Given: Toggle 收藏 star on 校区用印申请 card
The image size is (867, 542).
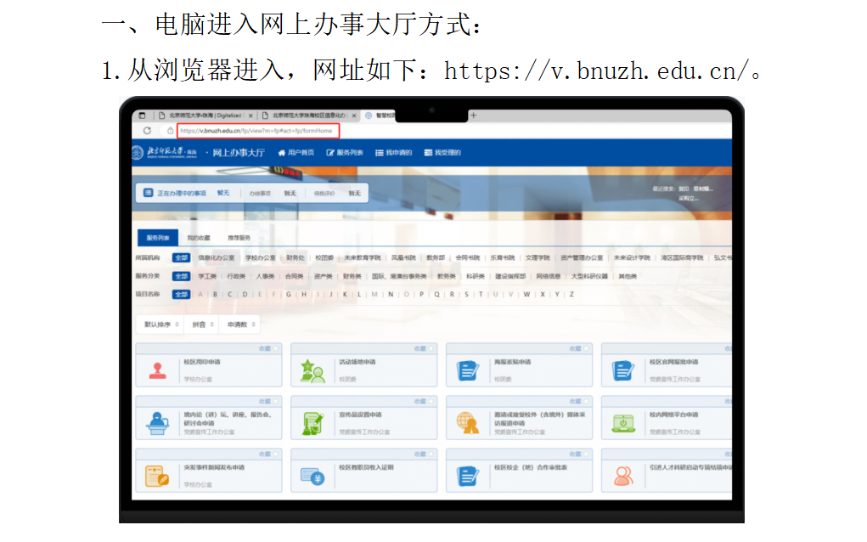Looking at the screenshot, I should [275, 349].
